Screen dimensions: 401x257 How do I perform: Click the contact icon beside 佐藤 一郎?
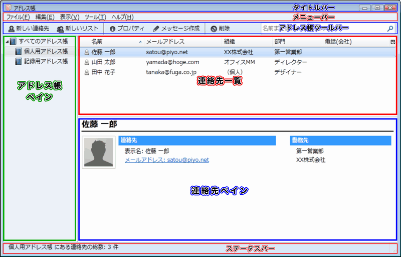(x=87, y=53)
